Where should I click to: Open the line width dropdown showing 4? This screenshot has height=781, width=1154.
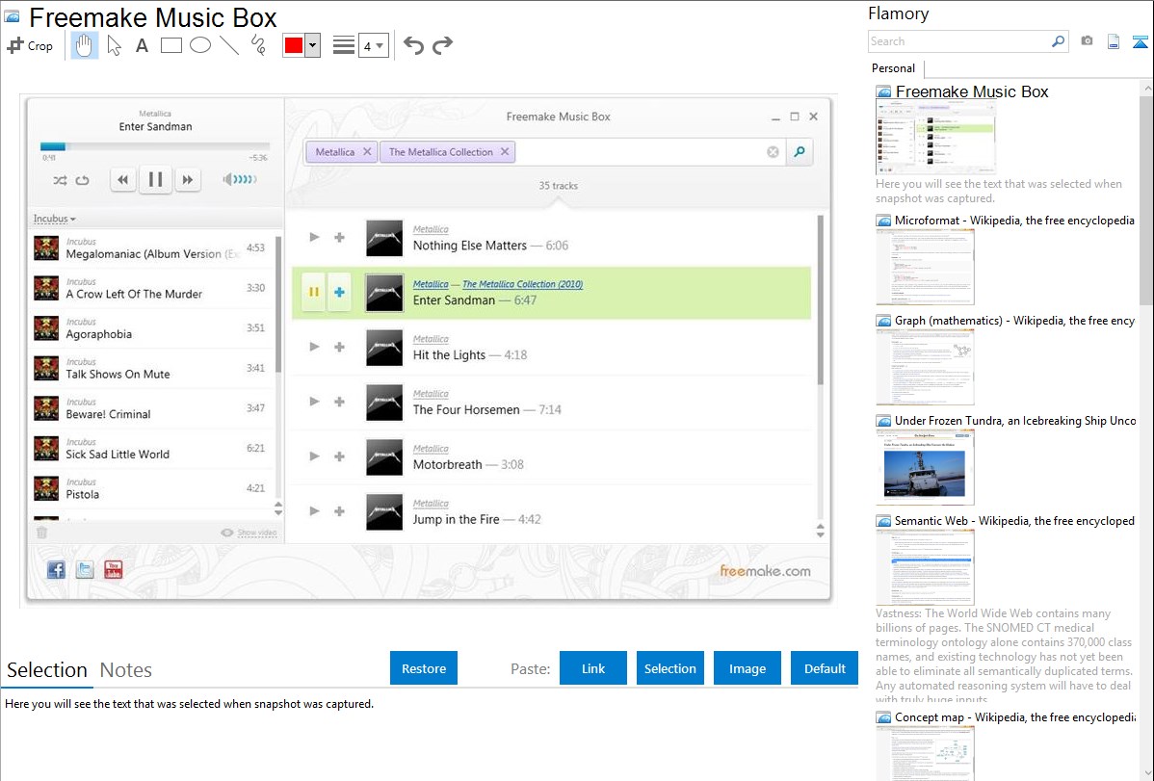374,45
